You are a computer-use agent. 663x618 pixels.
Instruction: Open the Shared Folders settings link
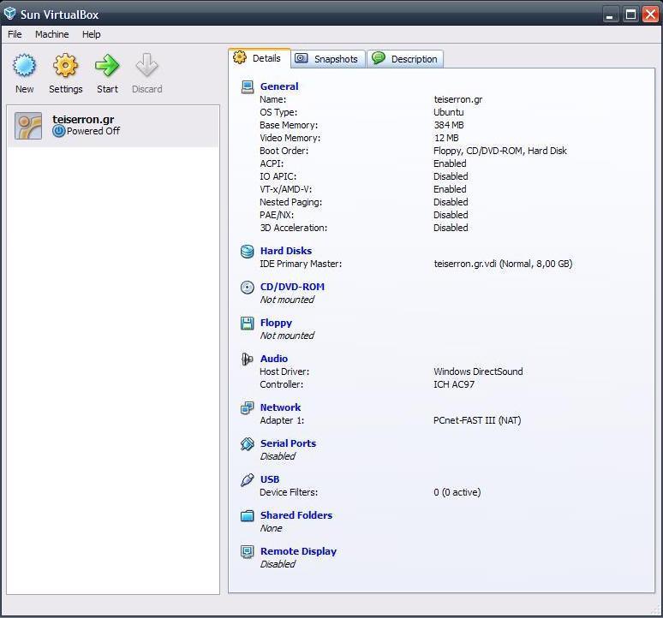tap(296, 515)
